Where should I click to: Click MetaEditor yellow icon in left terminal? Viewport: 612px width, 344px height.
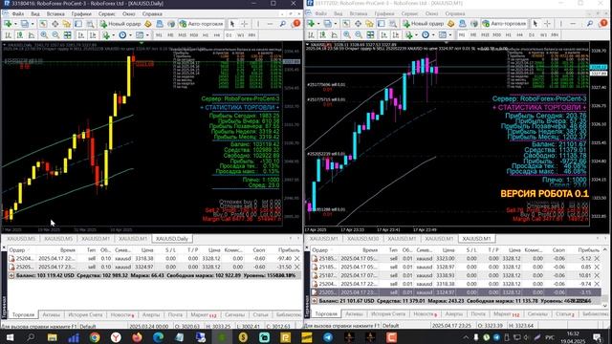[x=148, y=24]
